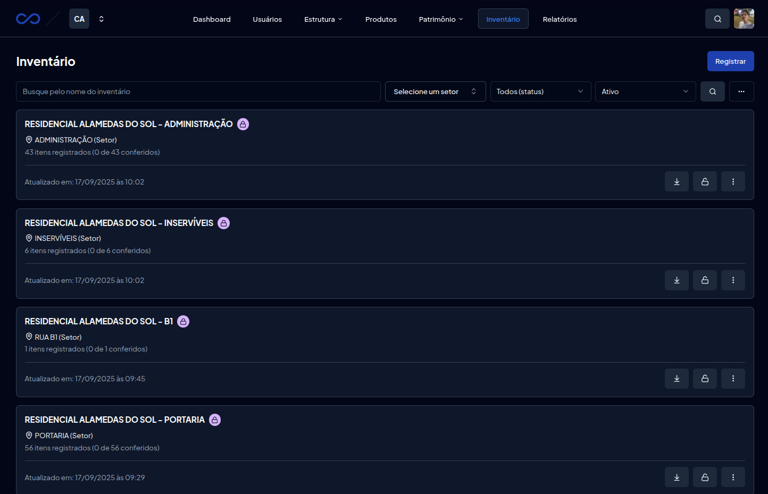Click the filter search magnifier button
This screenshot has width=768, height=494.
click(712, 91)
